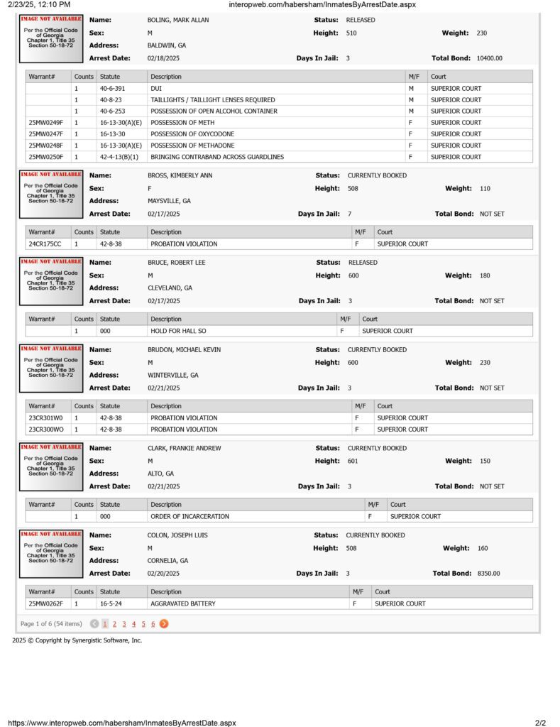Image resolution: width=560 pixels, height=727 pixels.
Task: Go to previous page arrow icon
Action: coord(94,623)
